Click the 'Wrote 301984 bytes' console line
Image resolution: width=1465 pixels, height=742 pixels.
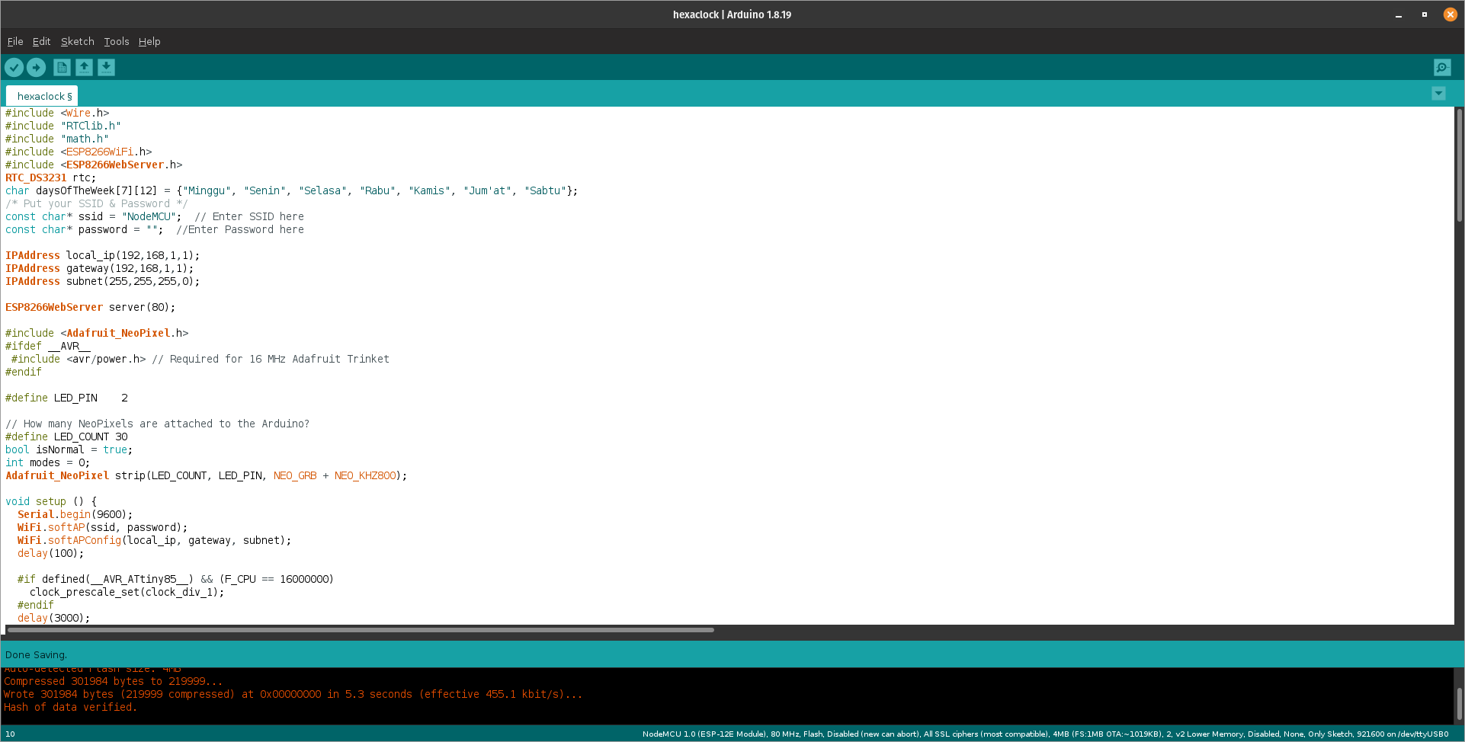click(293, 695)
